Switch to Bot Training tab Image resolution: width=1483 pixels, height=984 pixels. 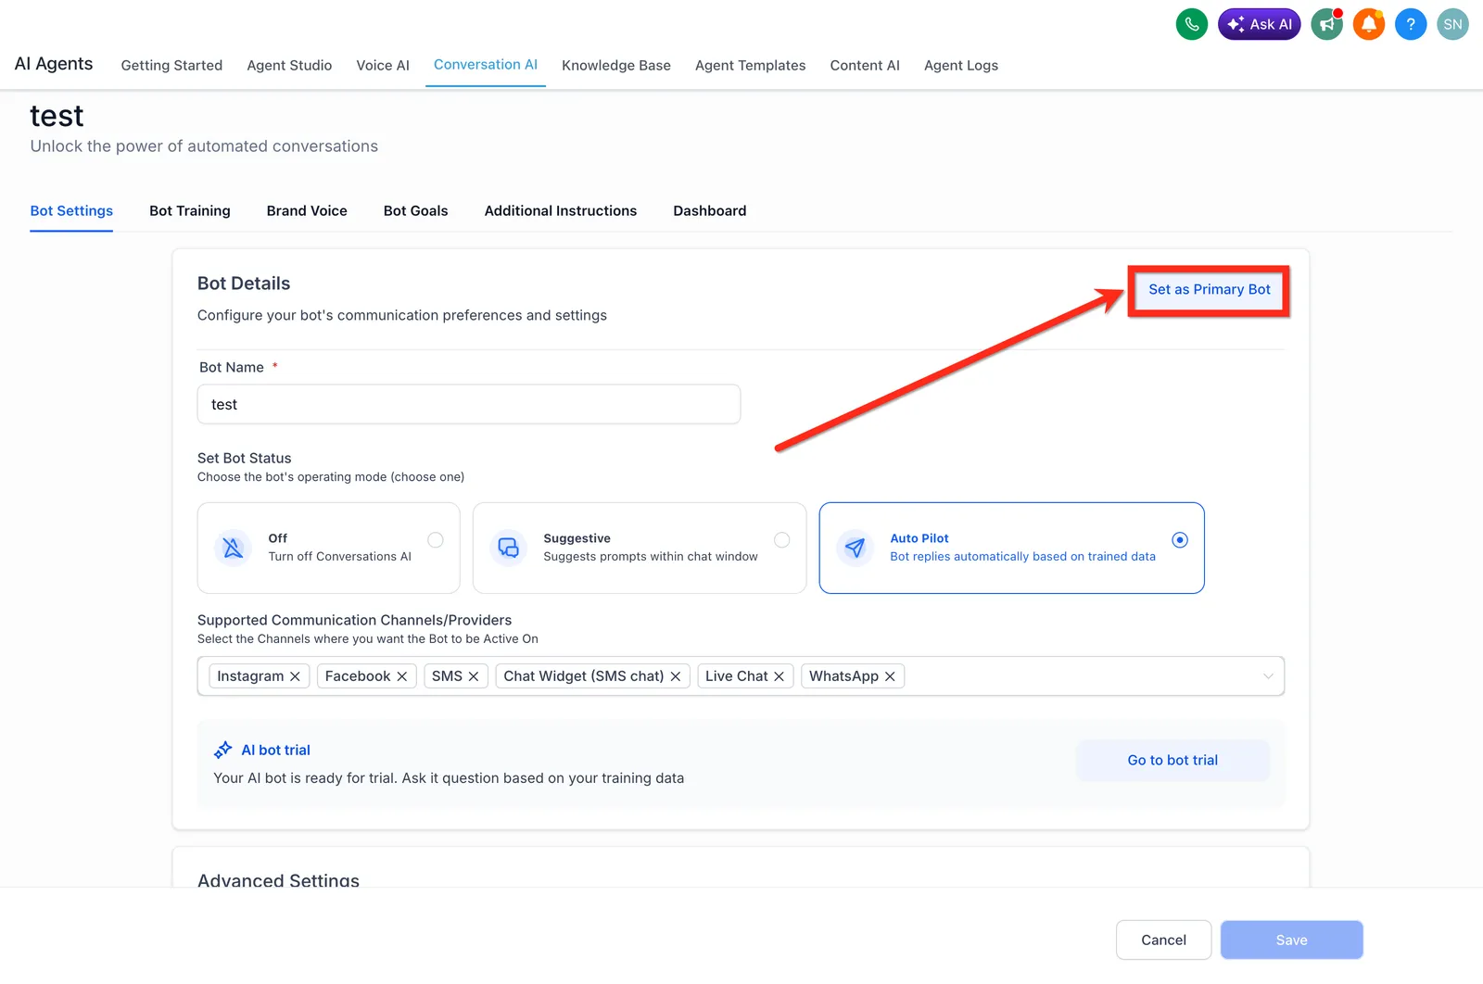190,210
